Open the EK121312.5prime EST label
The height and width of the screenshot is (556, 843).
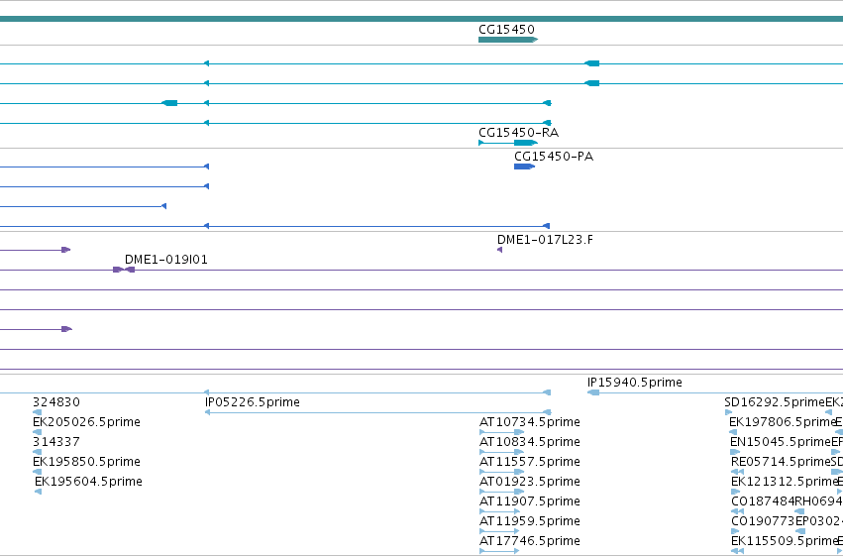[x=785, y=482]
